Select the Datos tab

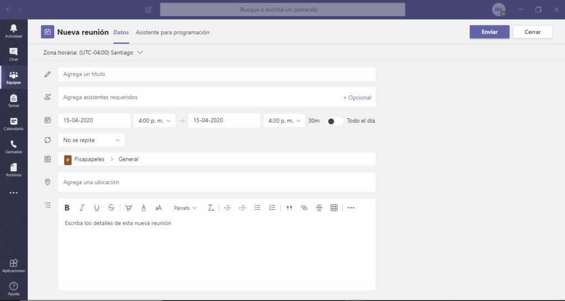(x=121, y=32)
